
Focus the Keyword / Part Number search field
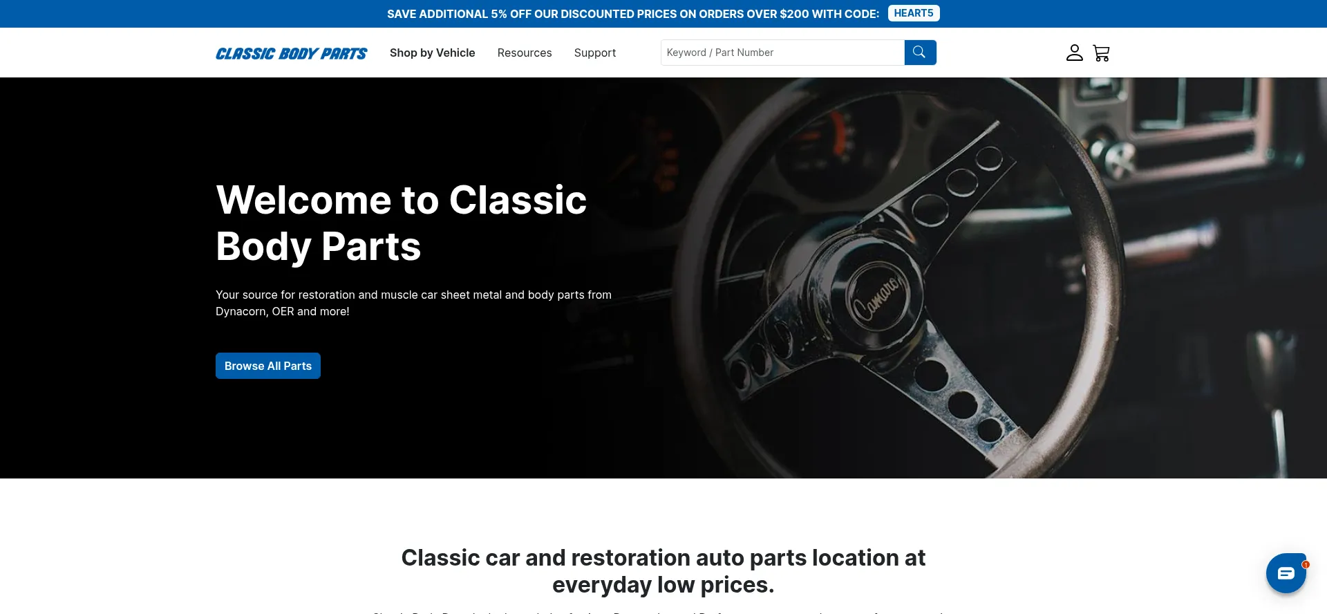click(x=782, y=53)
